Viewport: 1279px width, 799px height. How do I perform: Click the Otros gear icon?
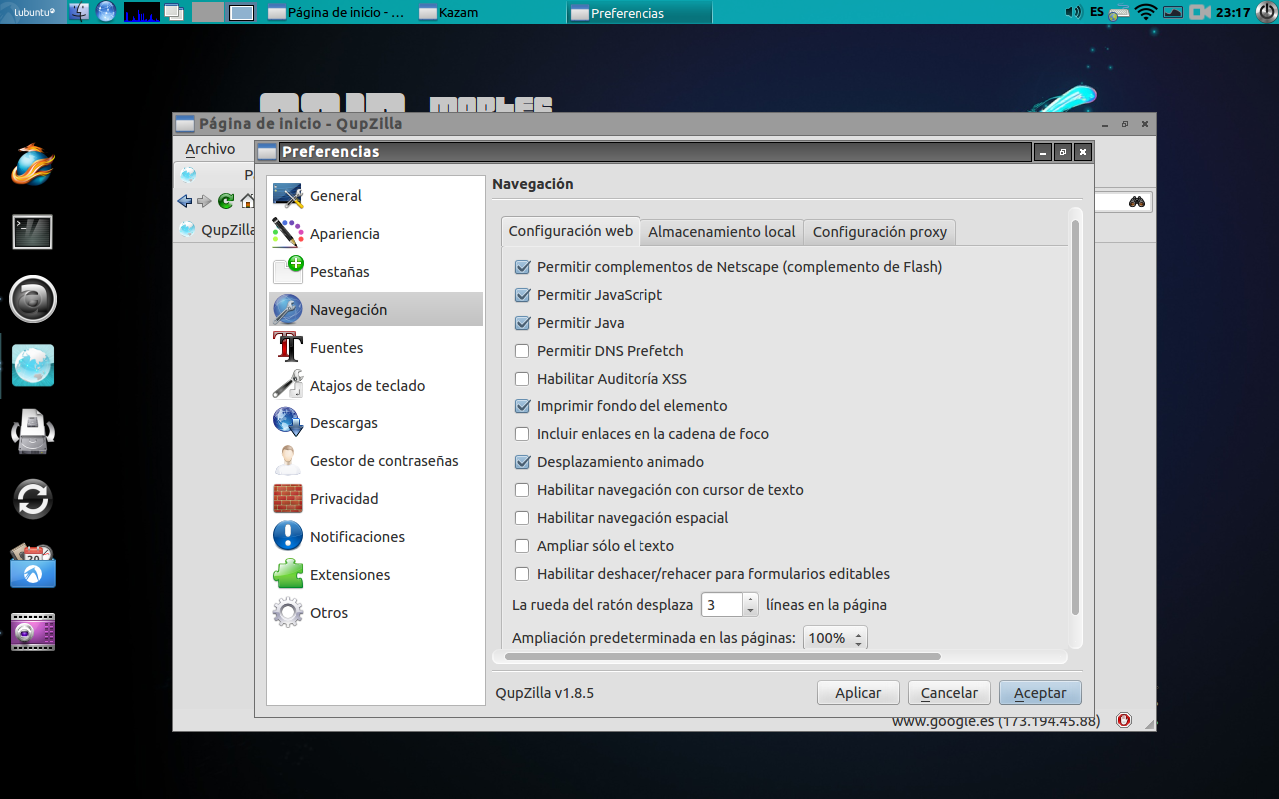coord(288,613)
